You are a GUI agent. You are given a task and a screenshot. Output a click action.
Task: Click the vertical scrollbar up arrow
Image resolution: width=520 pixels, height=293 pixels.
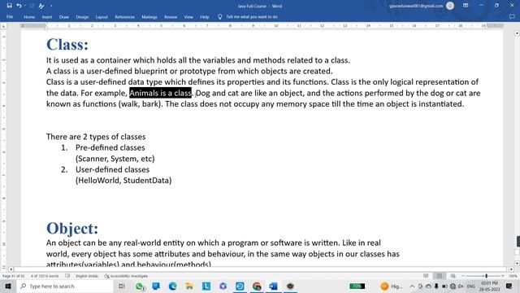517,33
